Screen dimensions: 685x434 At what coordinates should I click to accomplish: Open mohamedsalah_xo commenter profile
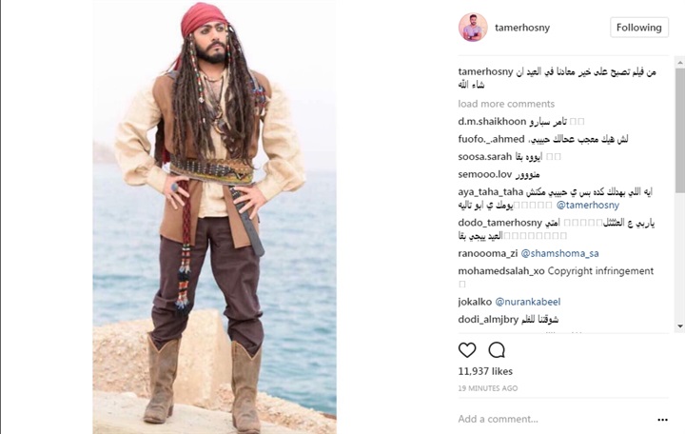click(501, 271)
